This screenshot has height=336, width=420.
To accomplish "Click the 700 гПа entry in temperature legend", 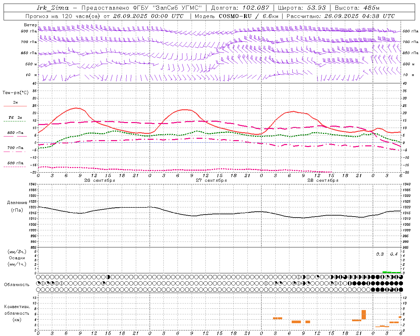I will click(x=15, y=148).
